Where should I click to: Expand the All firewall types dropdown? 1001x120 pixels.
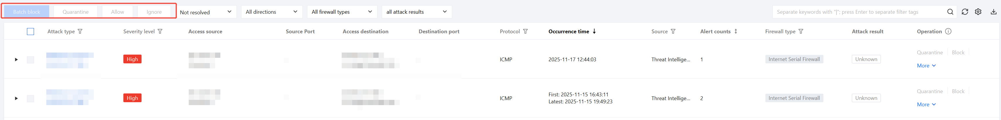342,12
